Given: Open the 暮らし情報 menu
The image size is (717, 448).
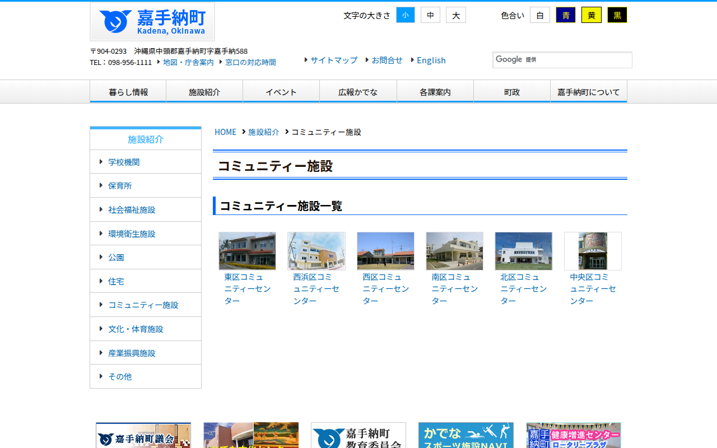Looking at the screenshot, I should point(128,91).
